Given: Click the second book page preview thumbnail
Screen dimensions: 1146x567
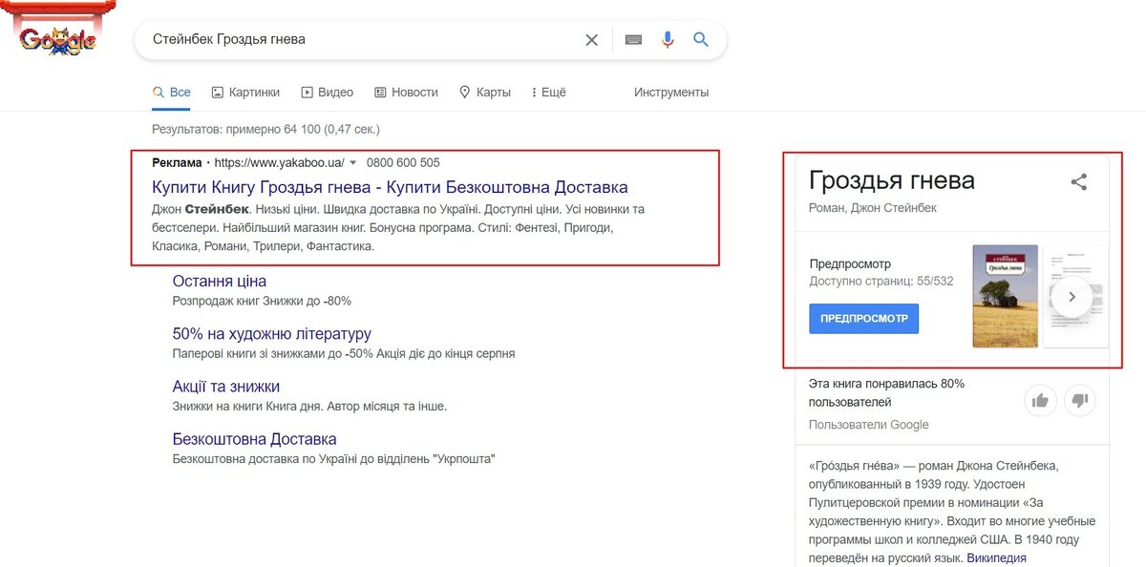Looking at the screenshot, I should [x=1075, y=297].
